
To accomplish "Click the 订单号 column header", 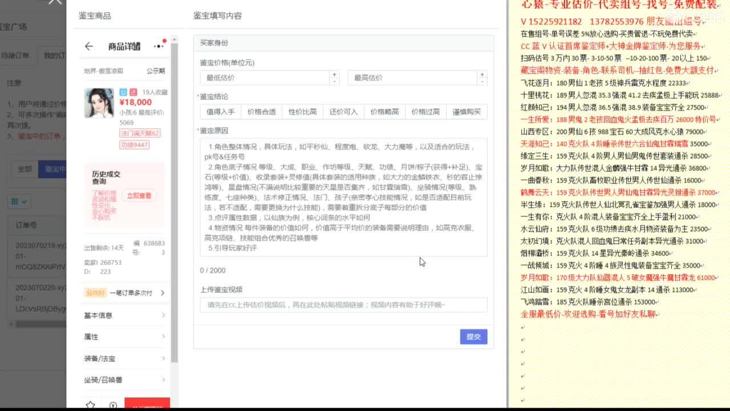I will click(x=26, y=224).
